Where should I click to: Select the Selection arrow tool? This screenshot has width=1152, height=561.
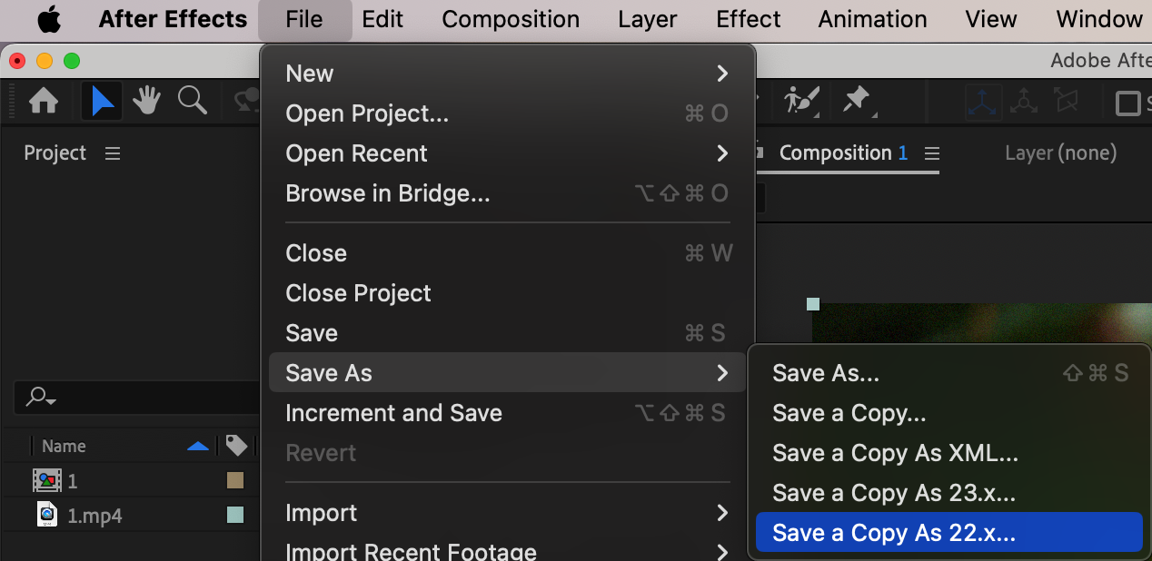102,101
